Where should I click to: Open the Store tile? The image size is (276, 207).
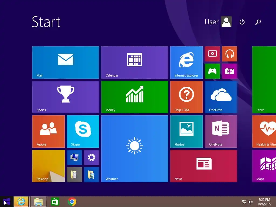coord(264,80)
